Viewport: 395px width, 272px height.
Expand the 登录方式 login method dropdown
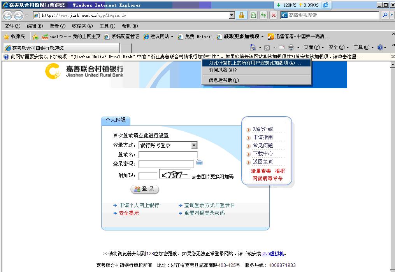tap(194, 145)
